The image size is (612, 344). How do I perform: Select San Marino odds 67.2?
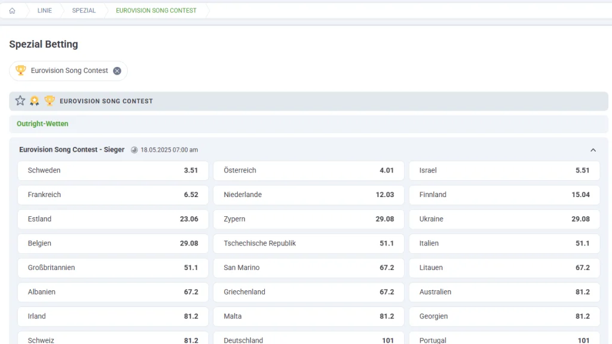[308, 268]
